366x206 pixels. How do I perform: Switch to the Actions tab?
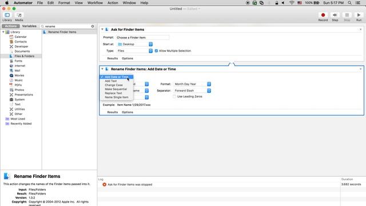coord(11,26)
